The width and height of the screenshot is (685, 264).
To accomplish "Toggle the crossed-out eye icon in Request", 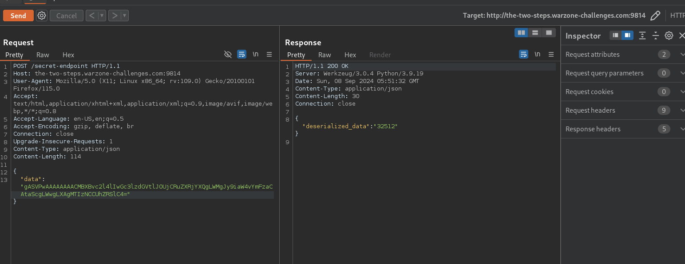I will click(x=228, y=54).
